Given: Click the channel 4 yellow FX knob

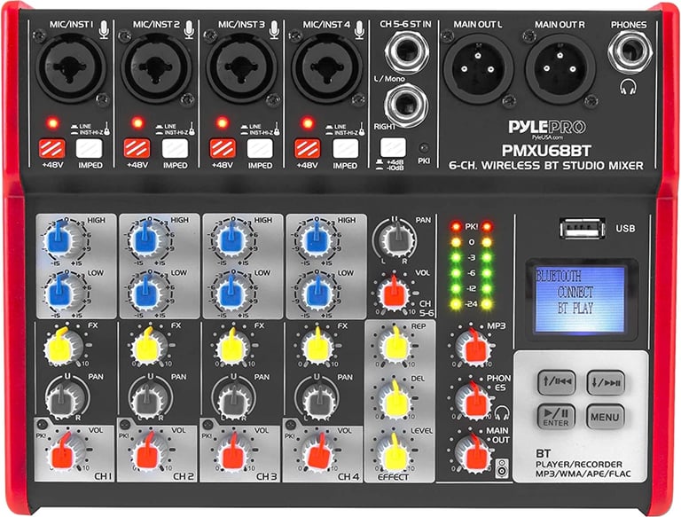Looking at the screenshot, I should tap(317, 345).
